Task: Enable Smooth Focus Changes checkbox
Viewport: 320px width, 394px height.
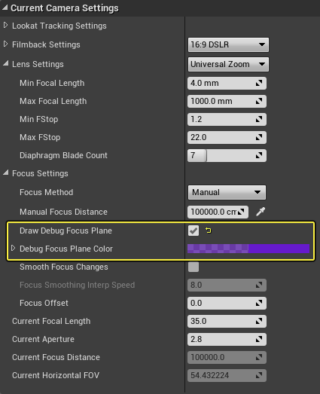Action: coord(194,267)
